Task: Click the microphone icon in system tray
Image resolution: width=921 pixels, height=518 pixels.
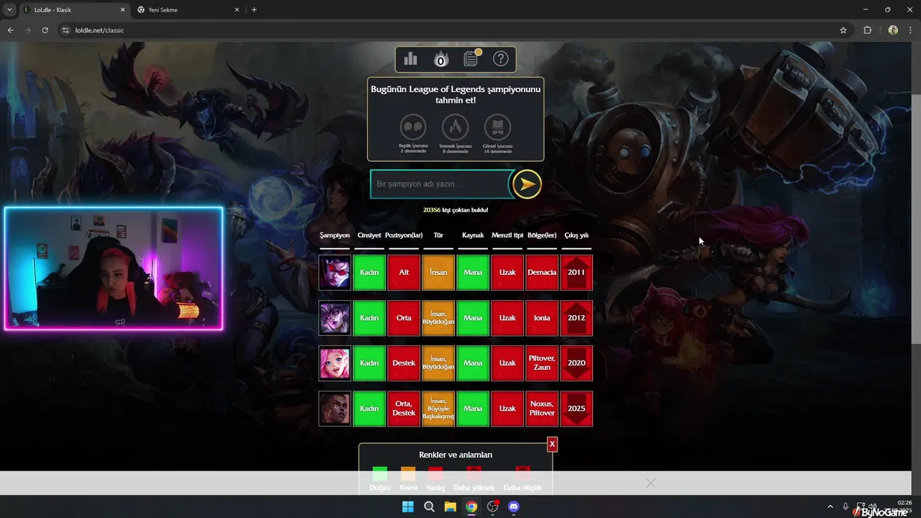Action: 845,506
